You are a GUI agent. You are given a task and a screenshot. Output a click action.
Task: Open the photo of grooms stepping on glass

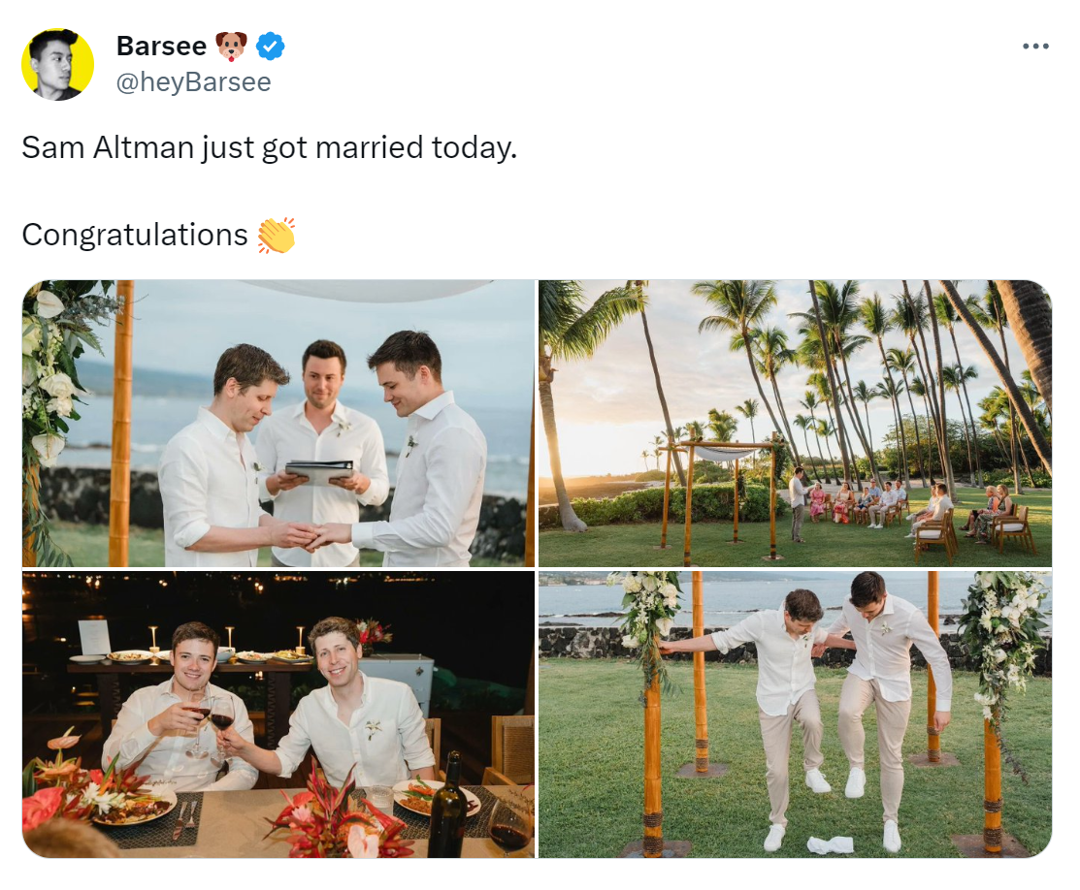pyautogui.click(x=795, y=715)
